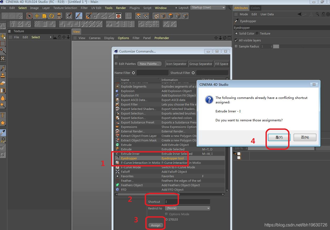Toggle the All visible layers checkbox
Screen dimensions: 330x230
236,40
